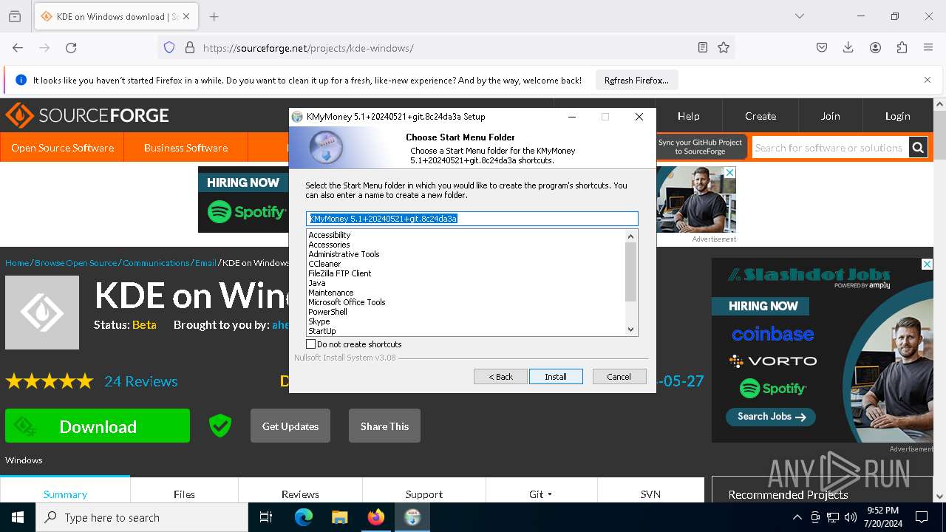Select Microsoft Office Tools folder
Image resolution: width=946 pixels, height=532 pixels.
pyautogui.click(x=347, y=302)
